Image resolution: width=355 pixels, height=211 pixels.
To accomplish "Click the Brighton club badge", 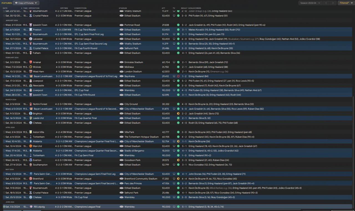I will (31, 113).
